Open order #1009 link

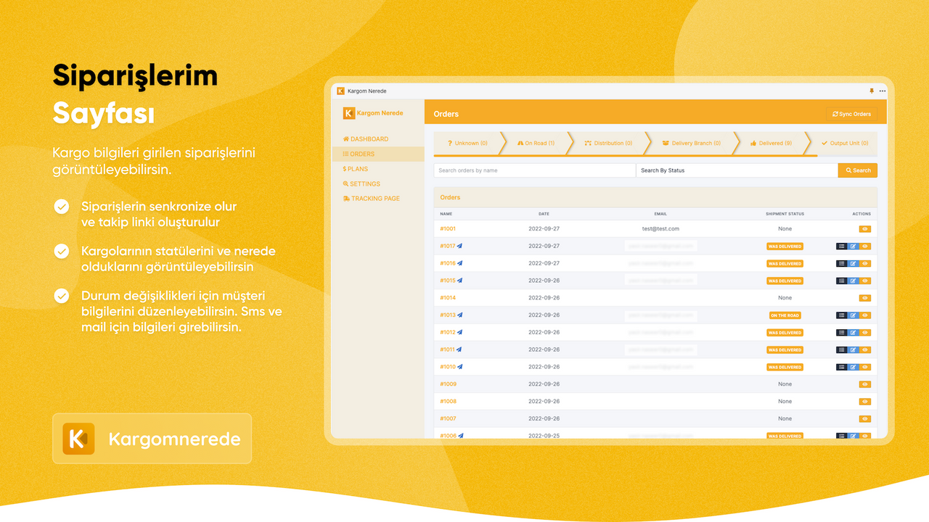point(448,384)
